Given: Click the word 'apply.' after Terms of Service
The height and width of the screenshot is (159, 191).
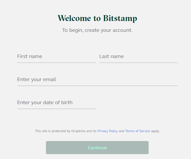Looking at the screenshot, I should point(155,131).
